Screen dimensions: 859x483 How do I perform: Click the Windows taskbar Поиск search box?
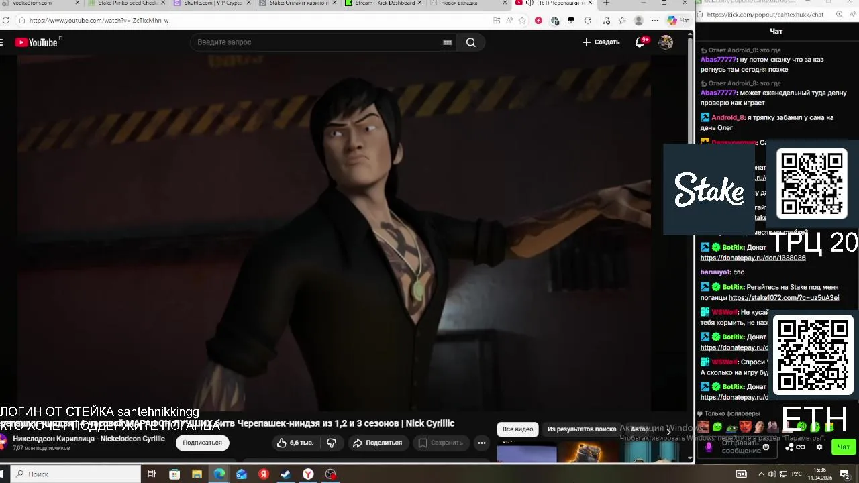pos(76,474)
